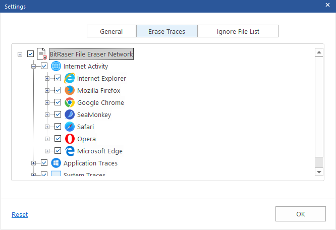Expand the Mozilla Firefox node

pos(47,90)
